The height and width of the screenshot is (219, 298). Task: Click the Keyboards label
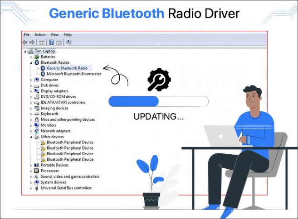[49, 114]
